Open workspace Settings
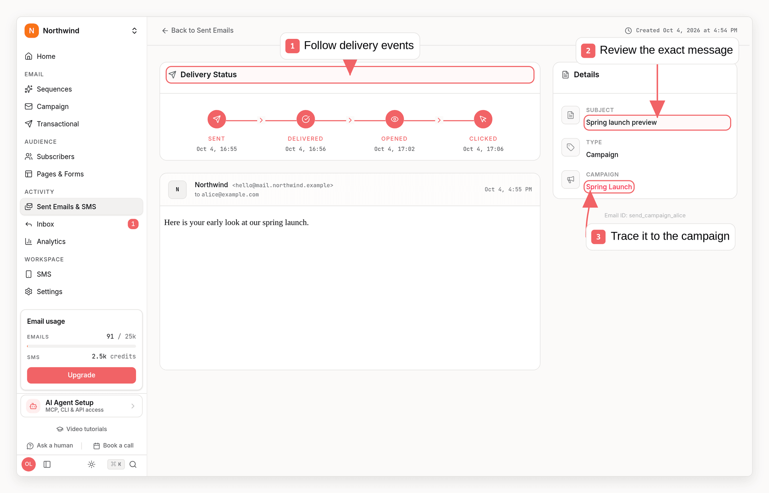 [x=82, y=291]
